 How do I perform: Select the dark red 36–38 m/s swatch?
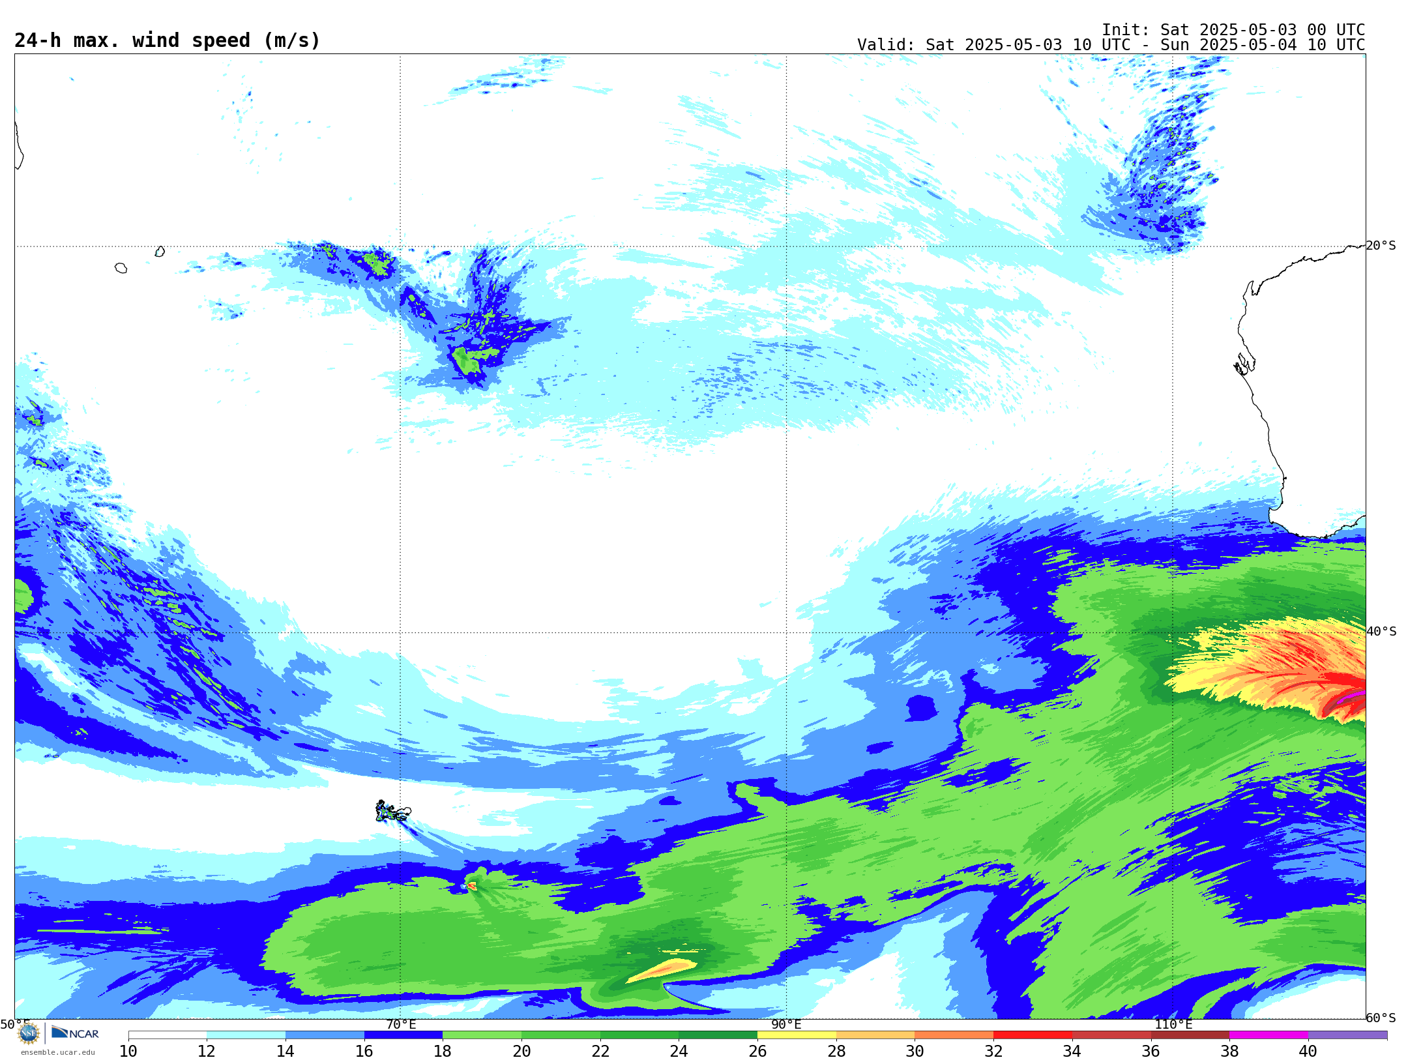[1190, 1035]
